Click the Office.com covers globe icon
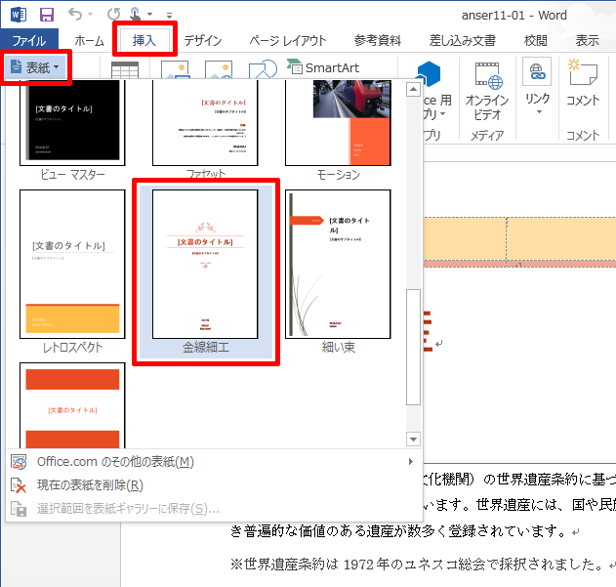 (19, 462)
